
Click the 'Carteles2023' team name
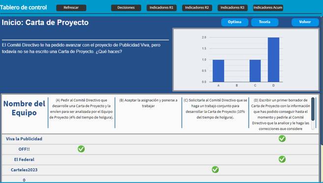pos(24,170)
